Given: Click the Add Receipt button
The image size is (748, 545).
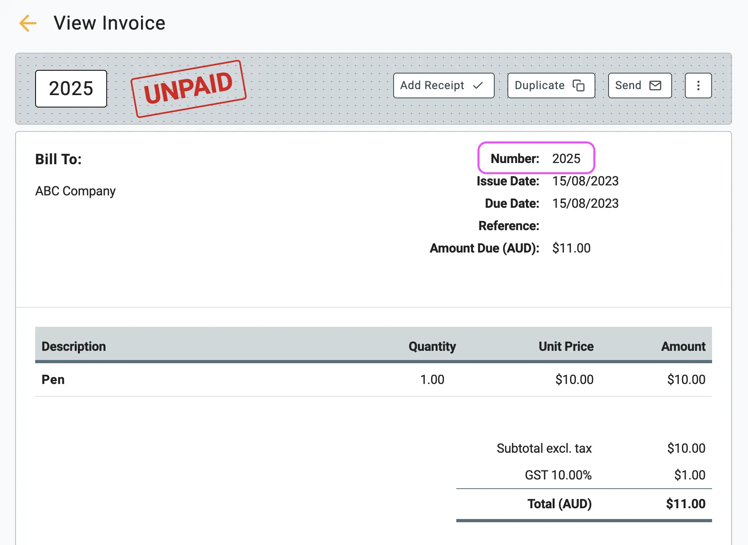Looking at the screenshot, I should [444, 86].
